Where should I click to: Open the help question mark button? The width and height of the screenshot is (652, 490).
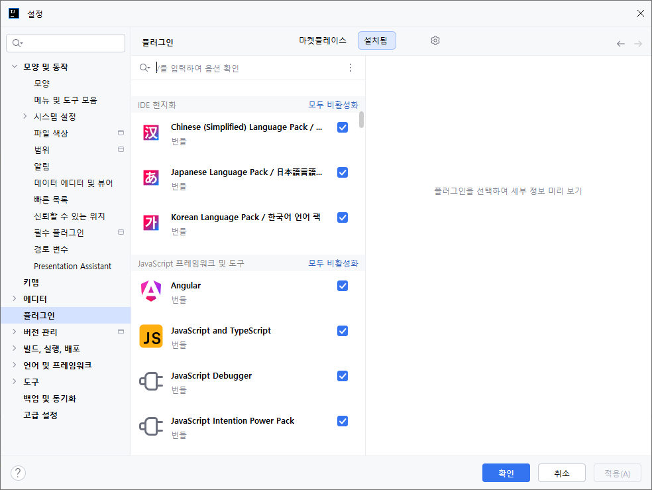18,473
